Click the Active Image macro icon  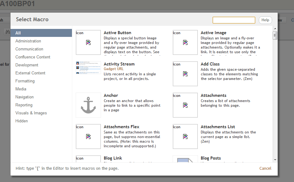185,42
